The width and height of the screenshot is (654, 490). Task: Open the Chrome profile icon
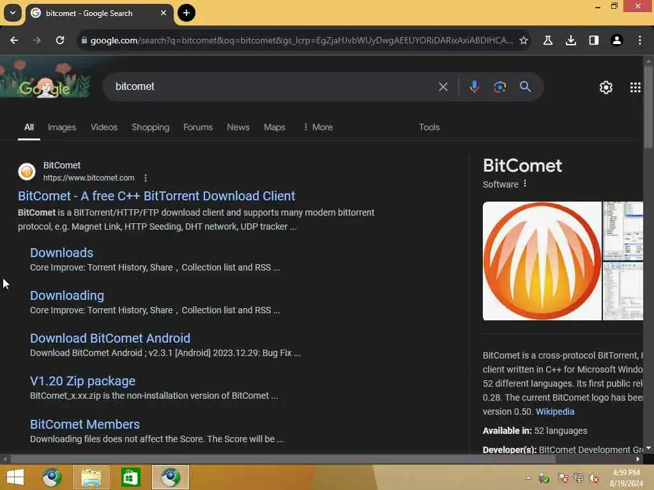point(616,40)
